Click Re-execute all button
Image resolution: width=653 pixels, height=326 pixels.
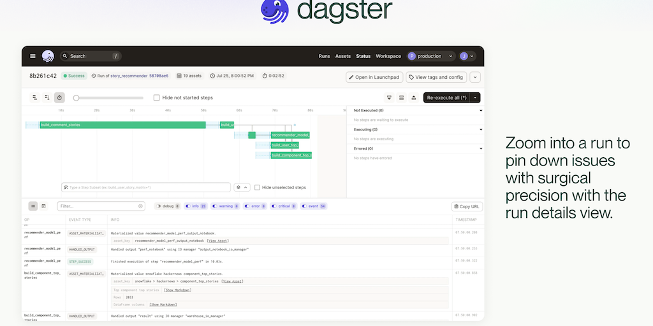tap(446, 97)
